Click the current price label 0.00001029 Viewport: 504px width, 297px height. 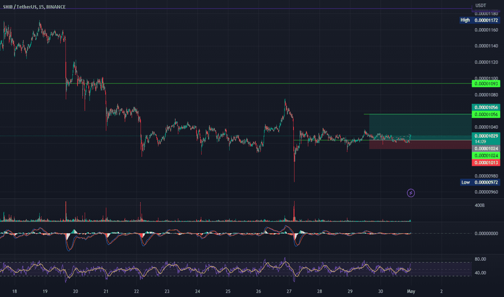click(x=486, y=136)
